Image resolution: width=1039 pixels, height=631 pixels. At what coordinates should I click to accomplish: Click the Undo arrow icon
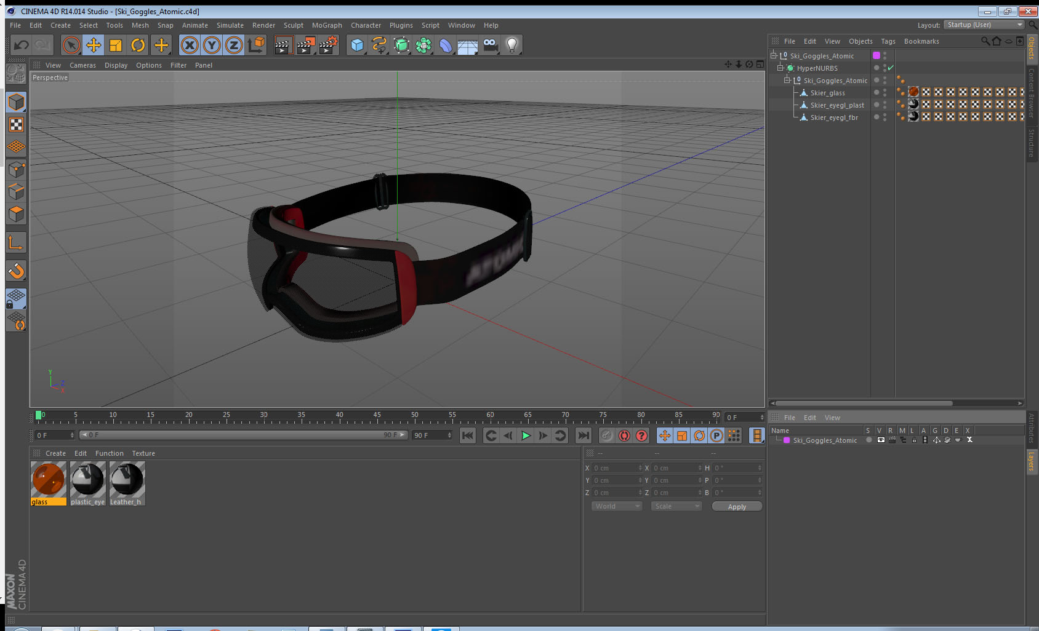pos(22,45)
